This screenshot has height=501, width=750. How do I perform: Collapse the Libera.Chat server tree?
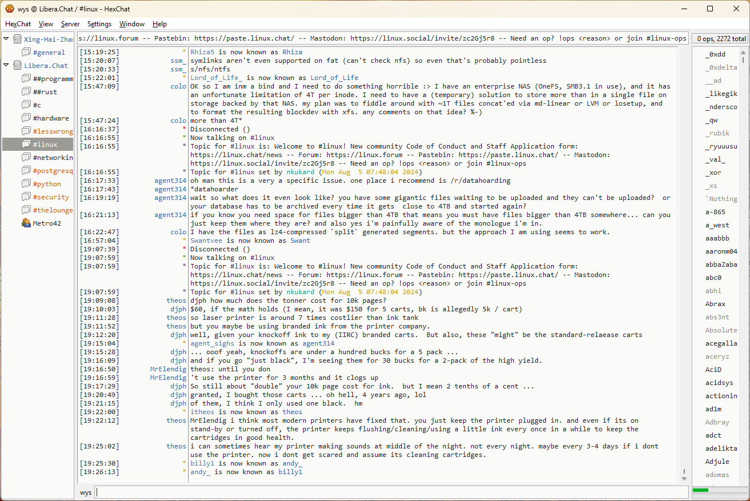click(x=6, y=65)
